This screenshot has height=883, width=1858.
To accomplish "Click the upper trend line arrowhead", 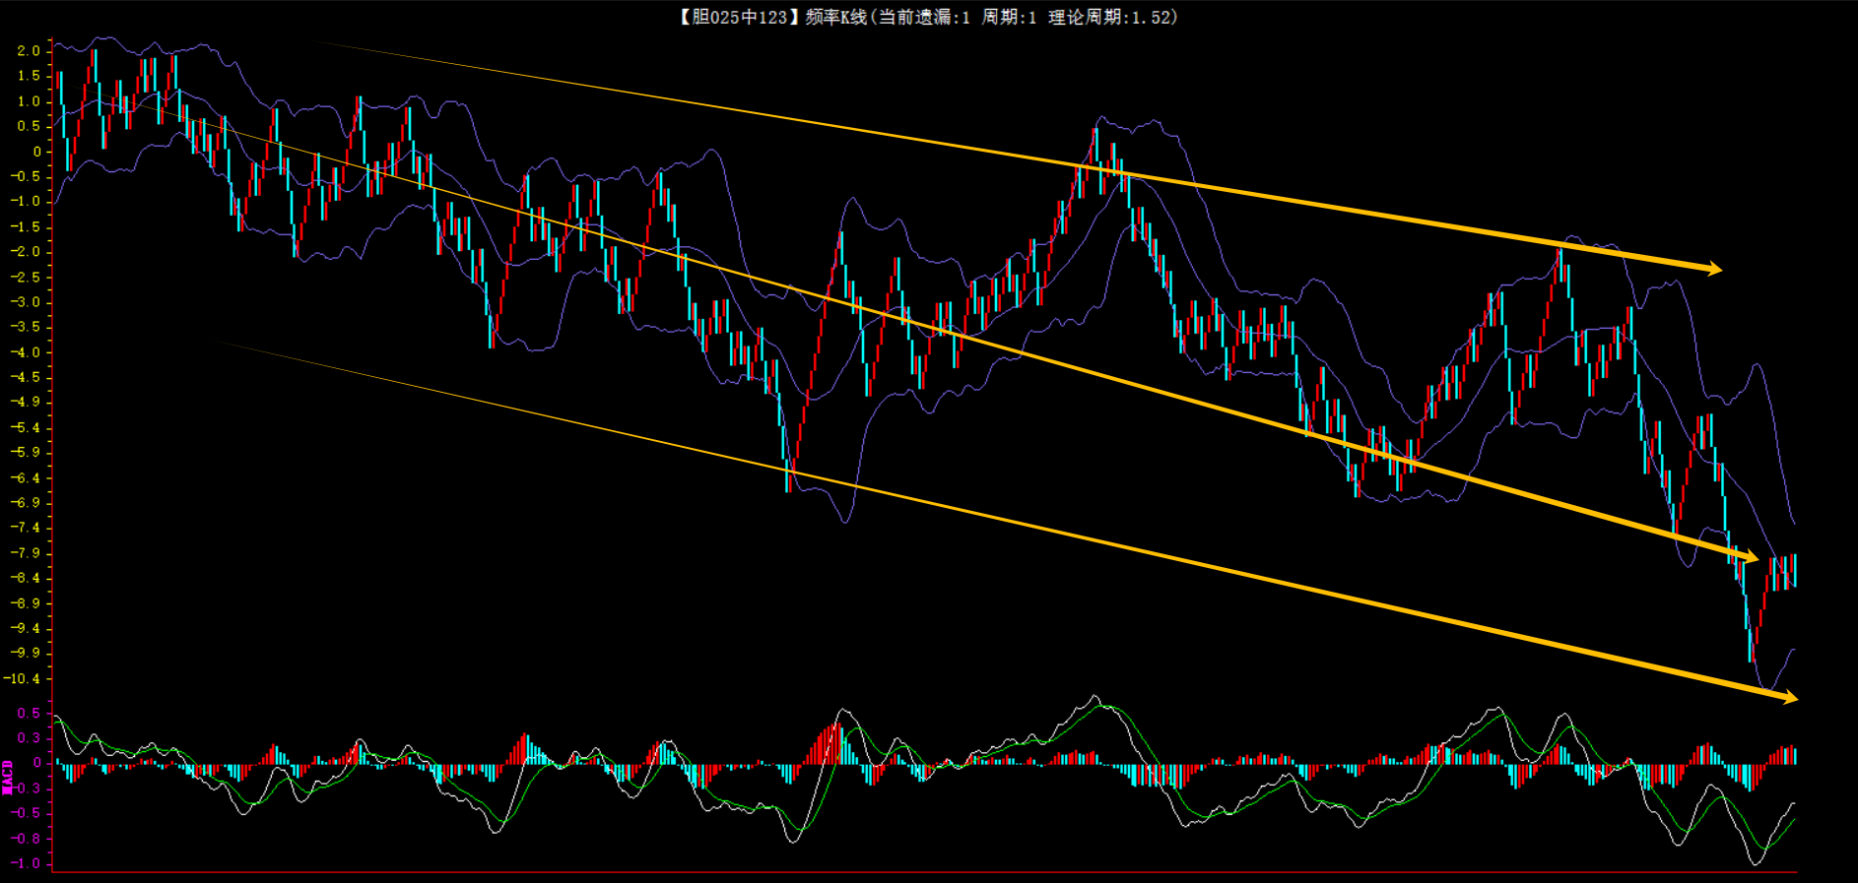I will tap(1714, 269).
